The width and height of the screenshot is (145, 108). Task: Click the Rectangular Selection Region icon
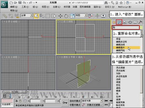click(48, 16)
